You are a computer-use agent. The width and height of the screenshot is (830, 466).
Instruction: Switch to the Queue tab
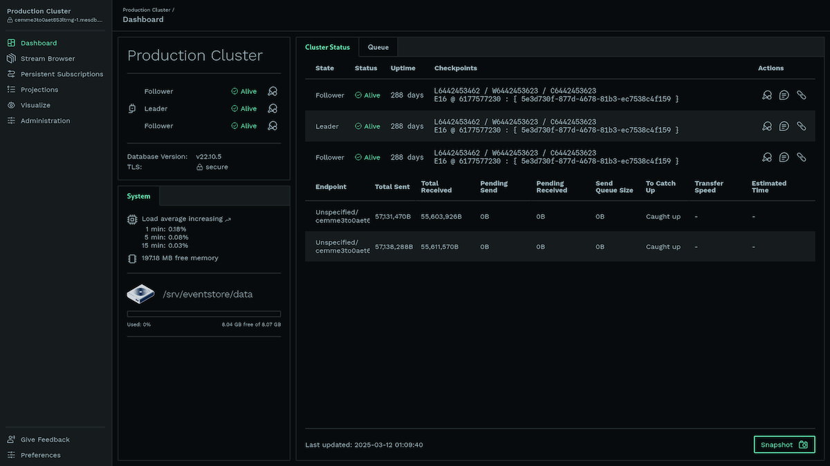click(x=378, y=47)
